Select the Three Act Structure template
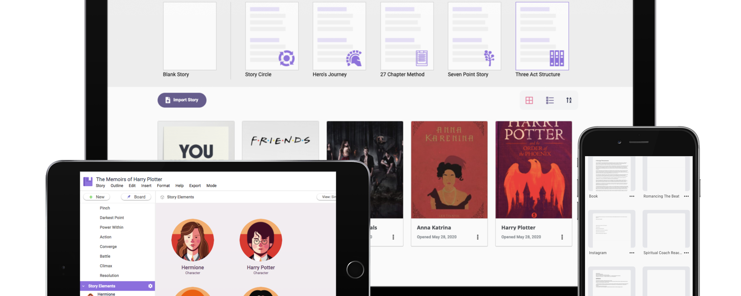Screen dimensions: 741x296 (542, 36)
